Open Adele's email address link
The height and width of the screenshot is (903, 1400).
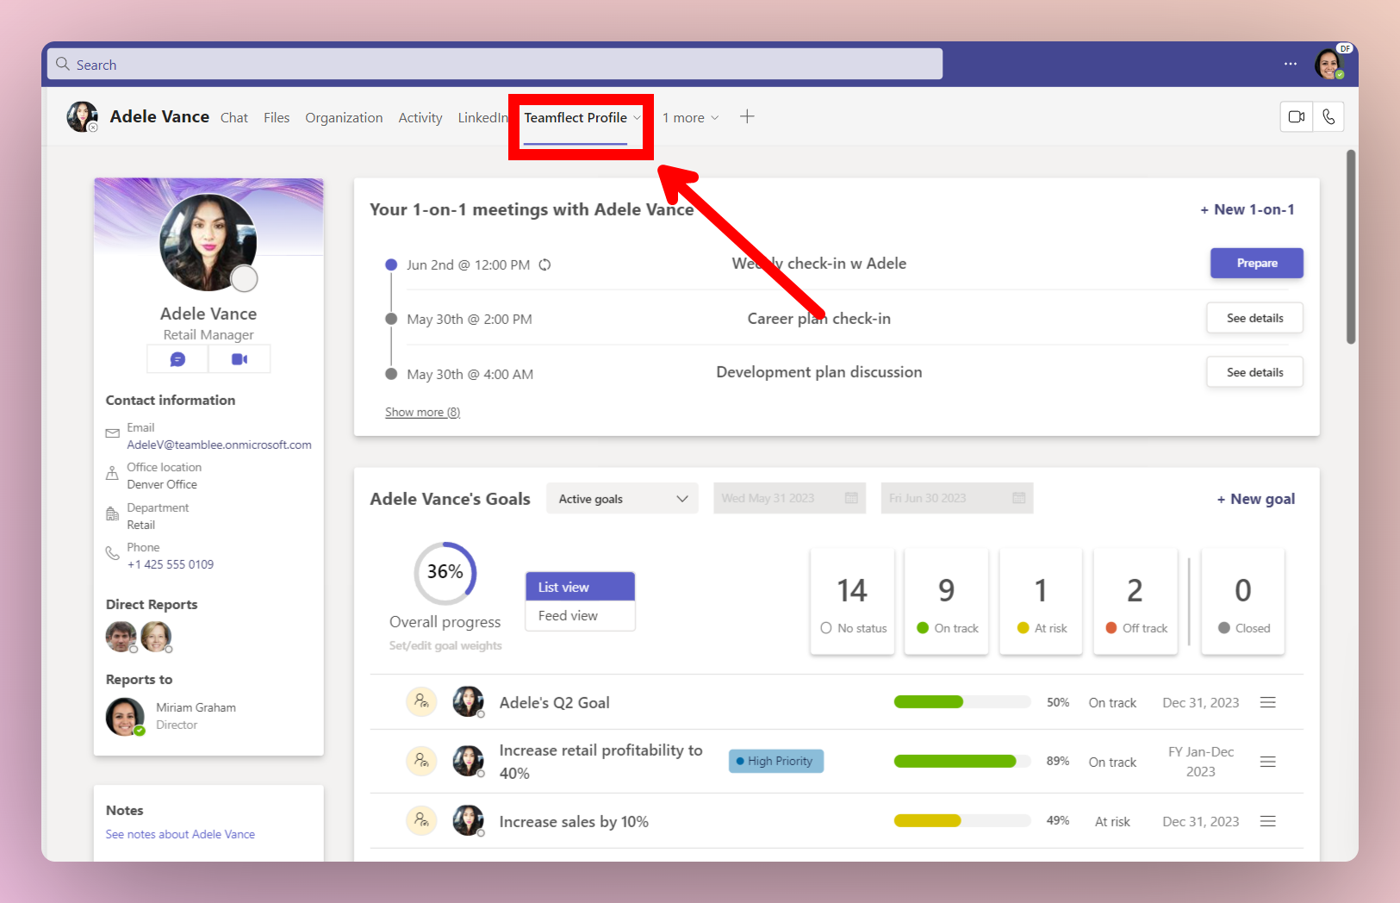pyautogui.click(x=220, y=445)
